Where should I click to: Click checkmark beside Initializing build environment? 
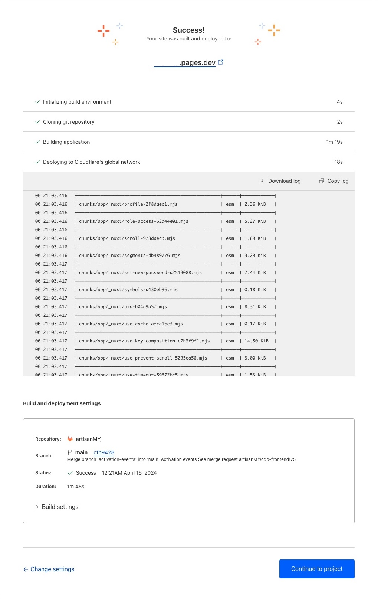coord(37,102)
